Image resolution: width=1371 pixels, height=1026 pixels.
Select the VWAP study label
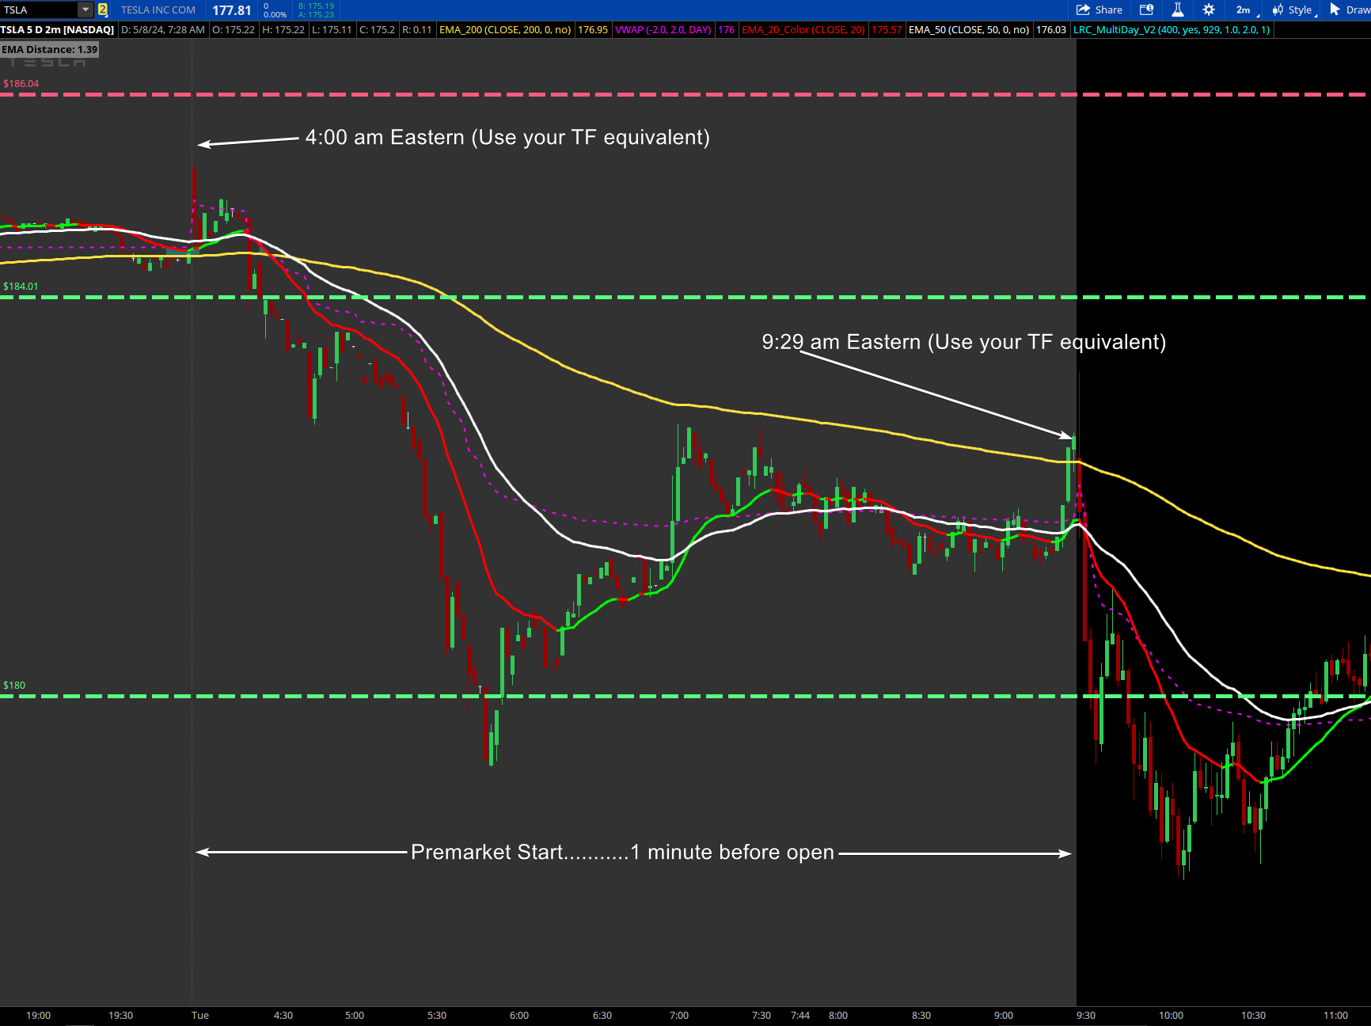pyautogui.click(x=663, y=30)
